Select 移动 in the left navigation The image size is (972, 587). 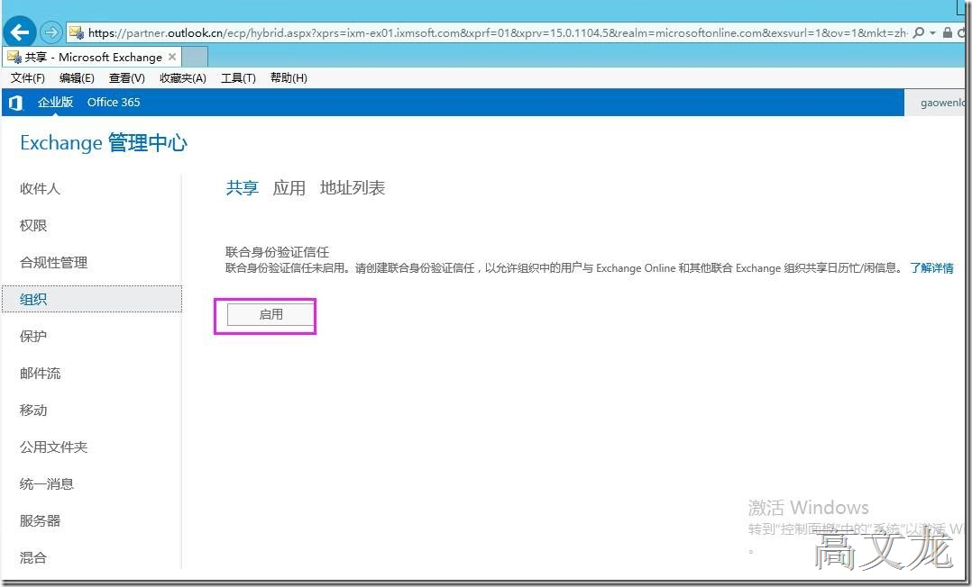[33, 410]
